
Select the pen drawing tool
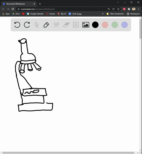point(46,25)
